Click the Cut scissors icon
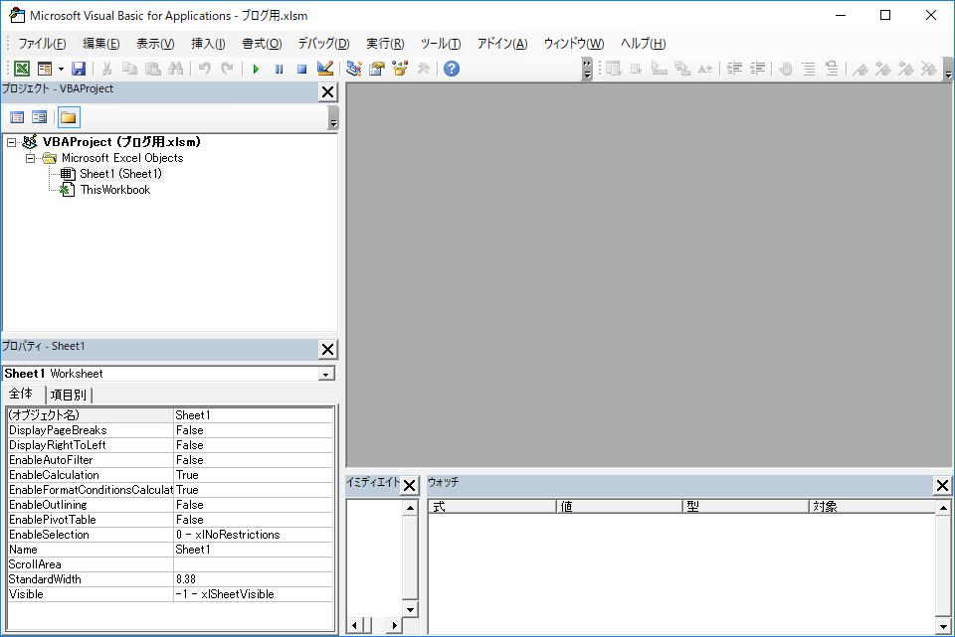Viewport: 955px width, 637px height. pos(106,69)
